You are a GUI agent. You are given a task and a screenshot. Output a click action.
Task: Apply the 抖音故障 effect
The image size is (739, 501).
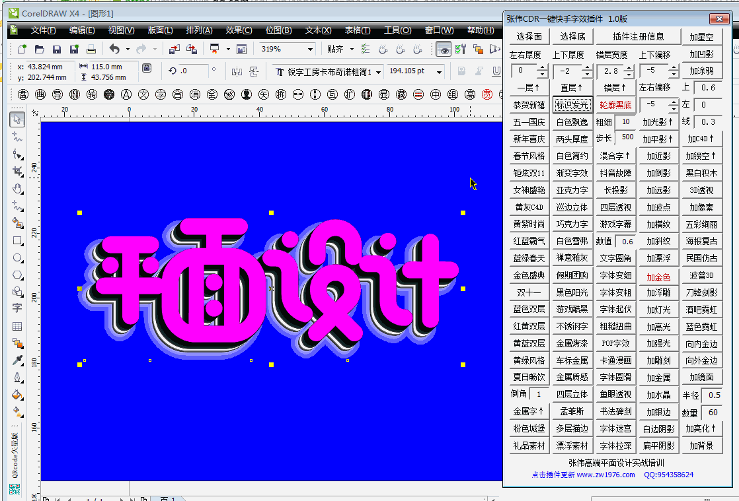click(615, 173)
